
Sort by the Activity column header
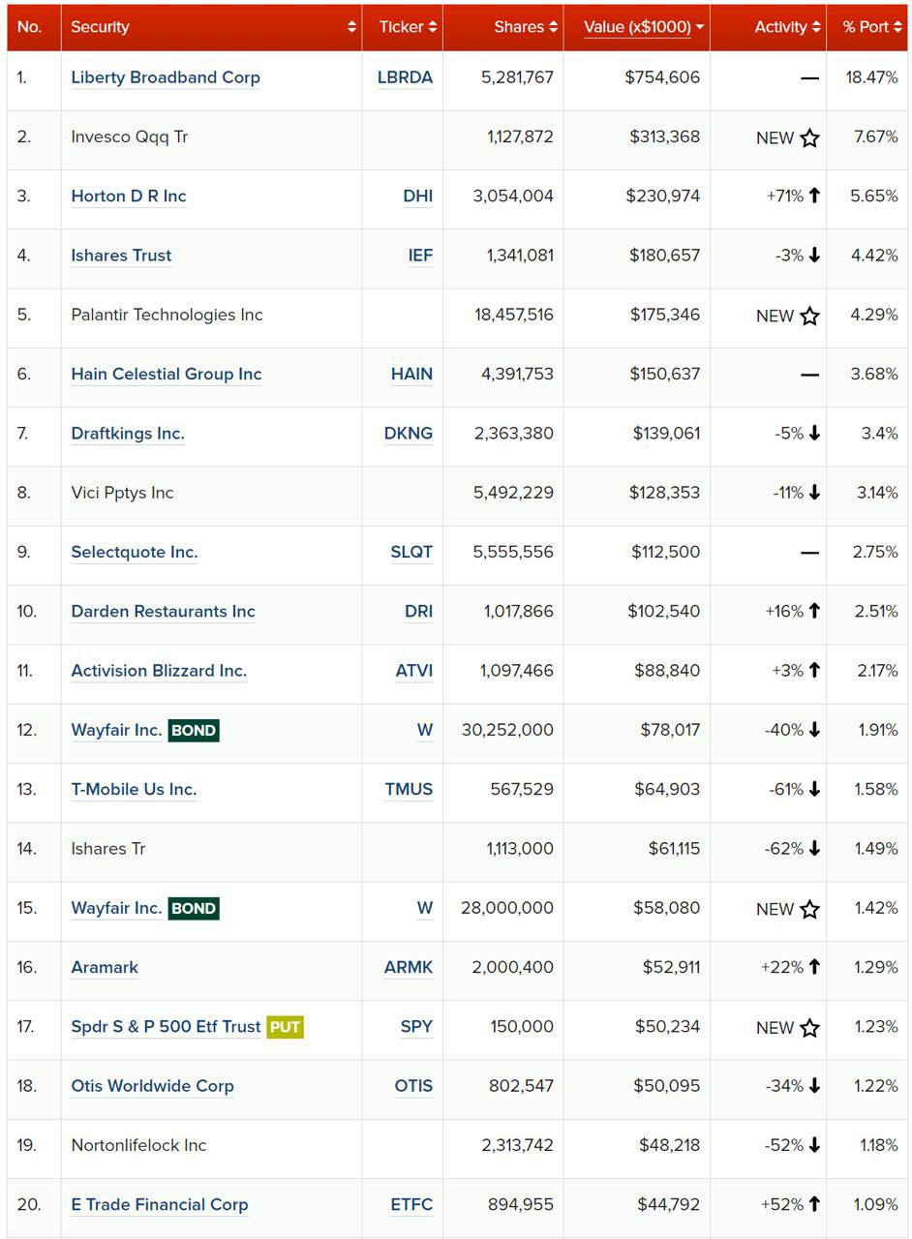769,27
